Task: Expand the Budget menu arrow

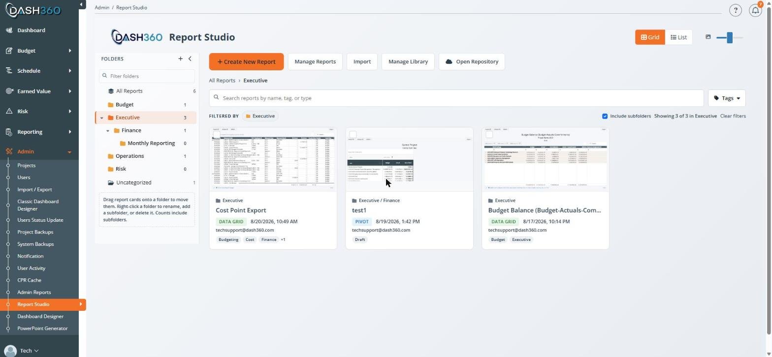Action: pos(70,51)
